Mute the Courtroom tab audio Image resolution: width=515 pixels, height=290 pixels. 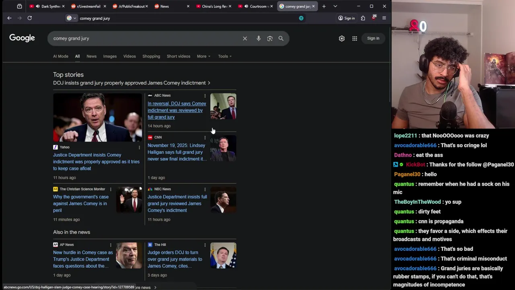pos(246,6)
